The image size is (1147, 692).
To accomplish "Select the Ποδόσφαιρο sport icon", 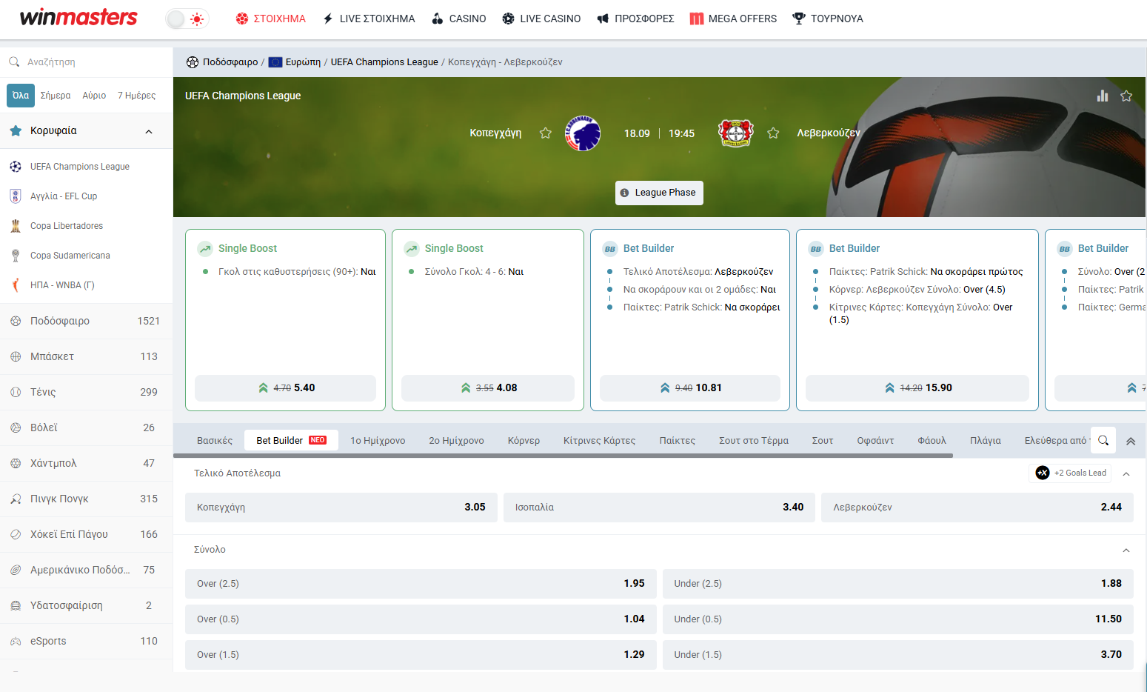I will pyautogui.click(x=16, y=321).
